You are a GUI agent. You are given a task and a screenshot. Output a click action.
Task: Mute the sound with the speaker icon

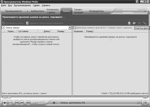(28, 103)
